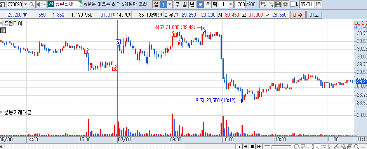The image size is (367, 149).
Task: Toggle the D checkbox beside date field
Action: pos(292,4)
